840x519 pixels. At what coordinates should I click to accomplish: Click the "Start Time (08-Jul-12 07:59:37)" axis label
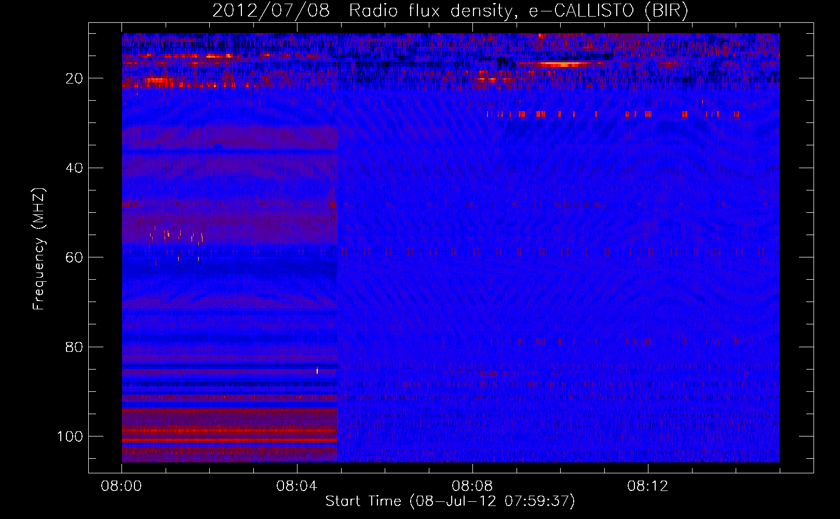(x=450, y=501)
